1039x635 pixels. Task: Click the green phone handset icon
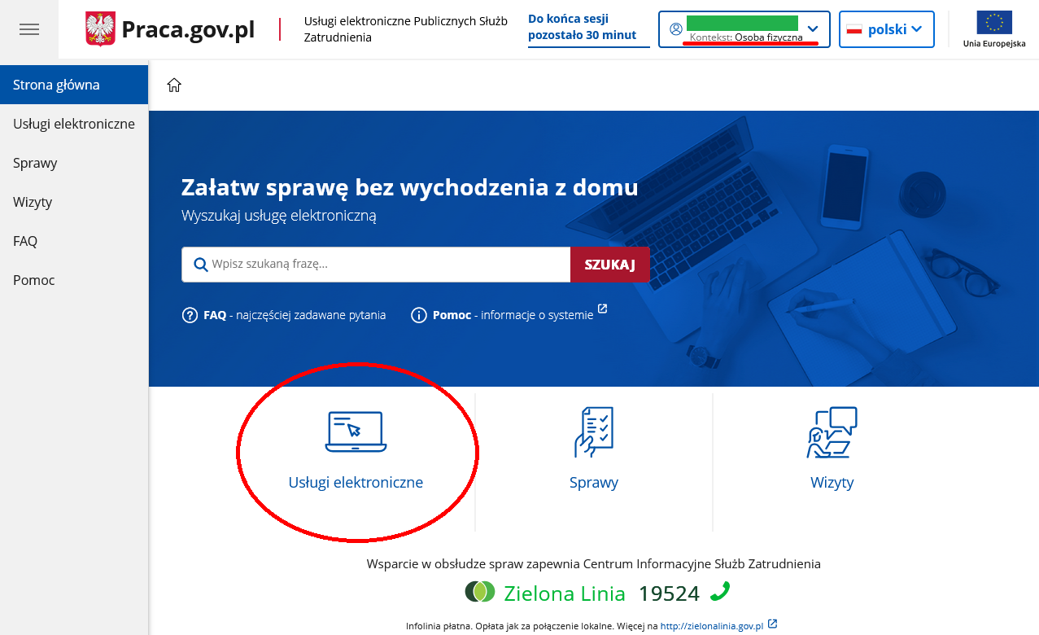click(x=720, y=592)
